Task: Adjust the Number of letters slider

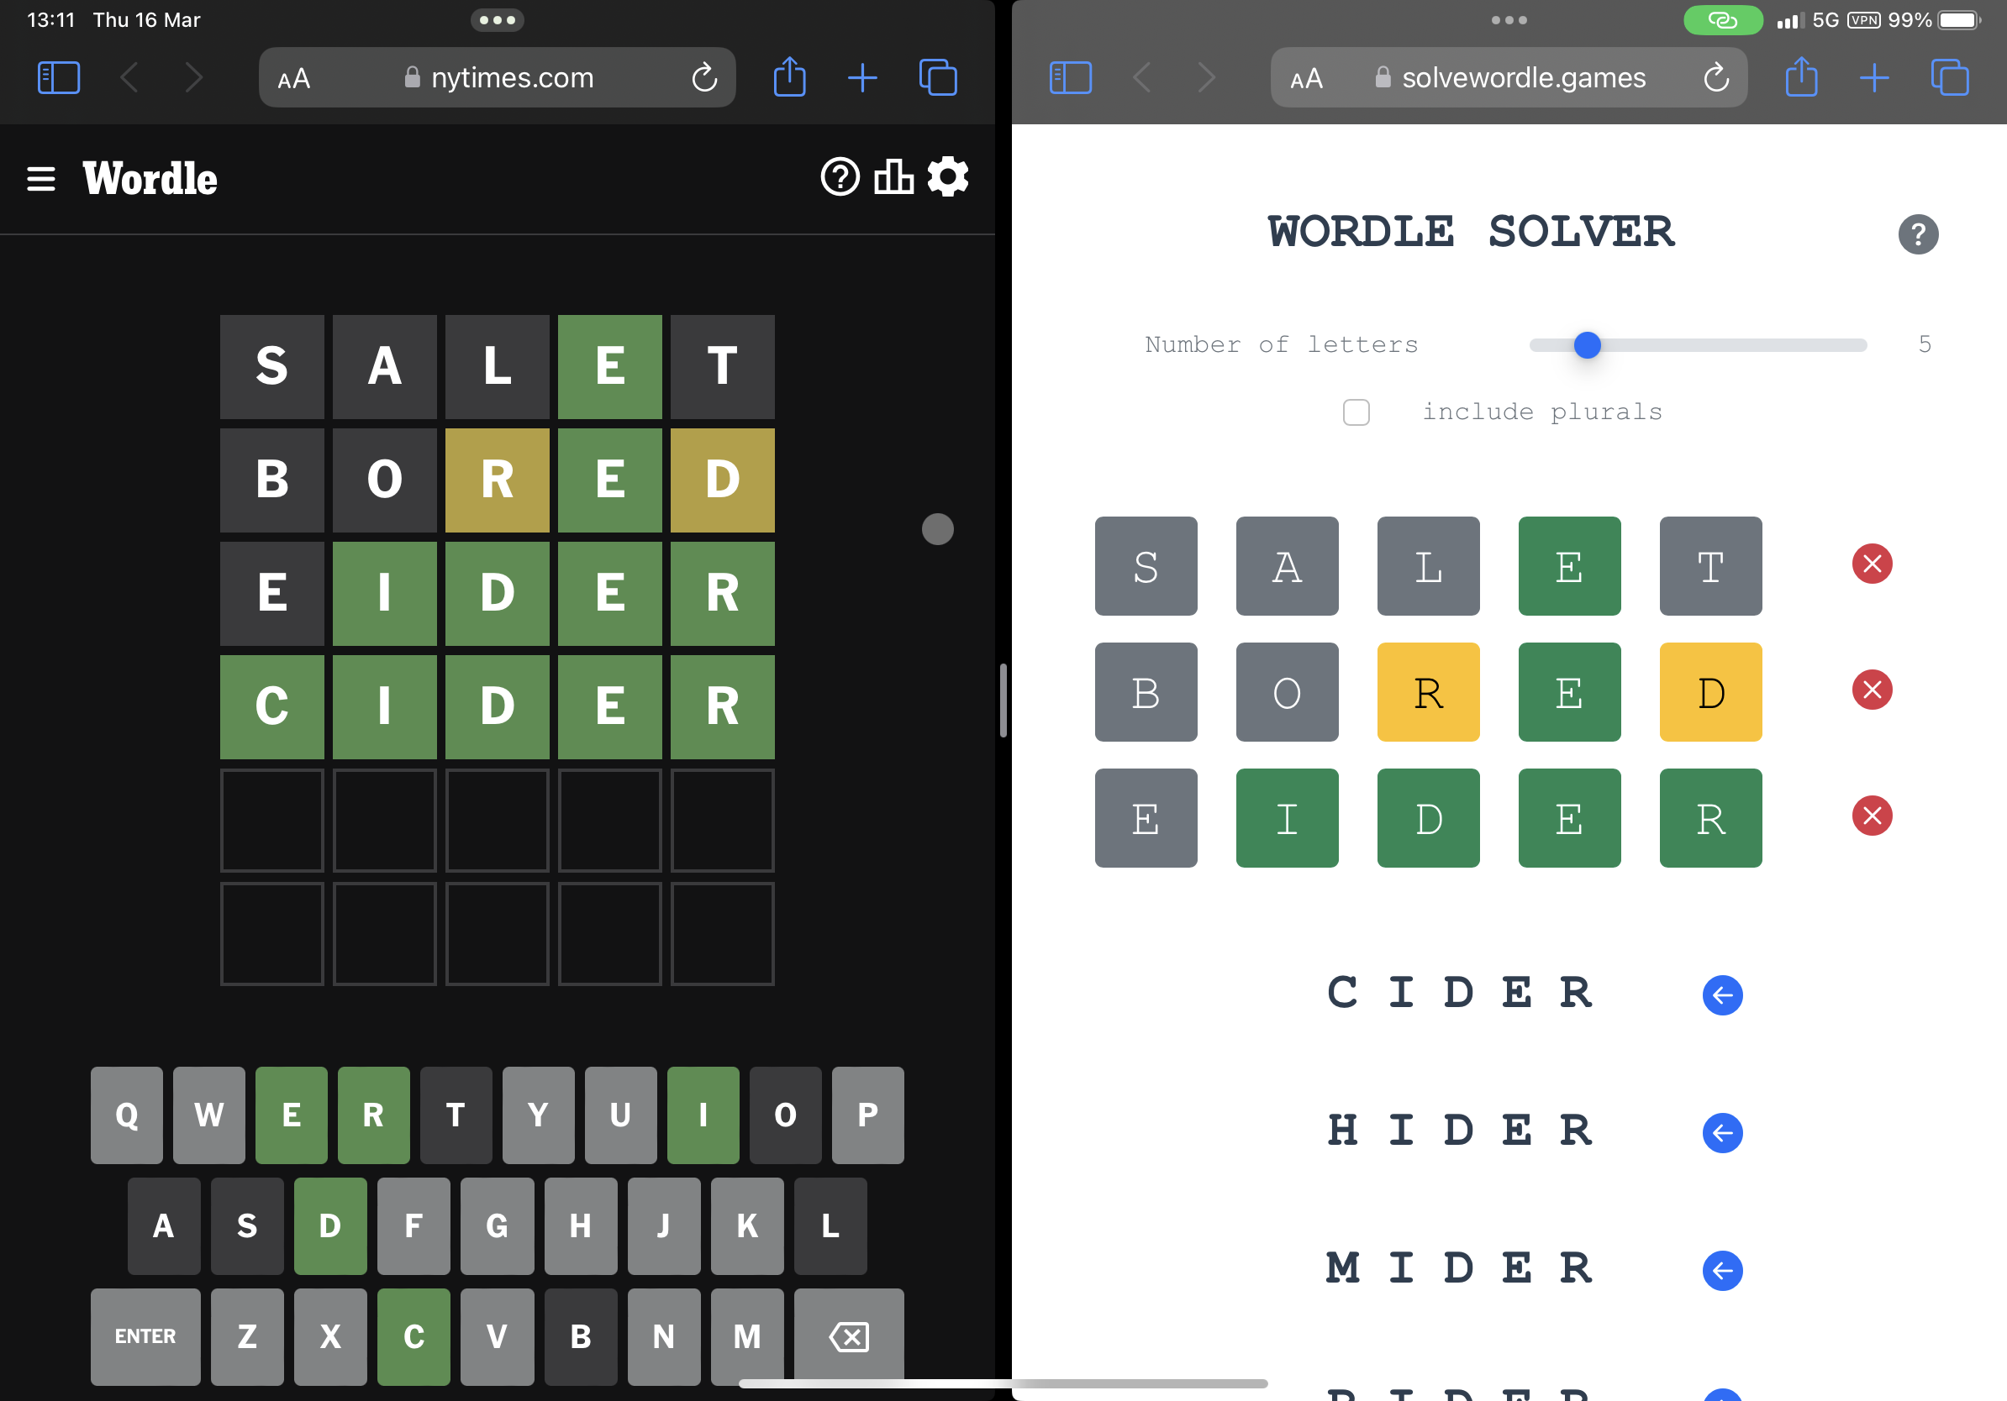Action: tap(1587, 345)
